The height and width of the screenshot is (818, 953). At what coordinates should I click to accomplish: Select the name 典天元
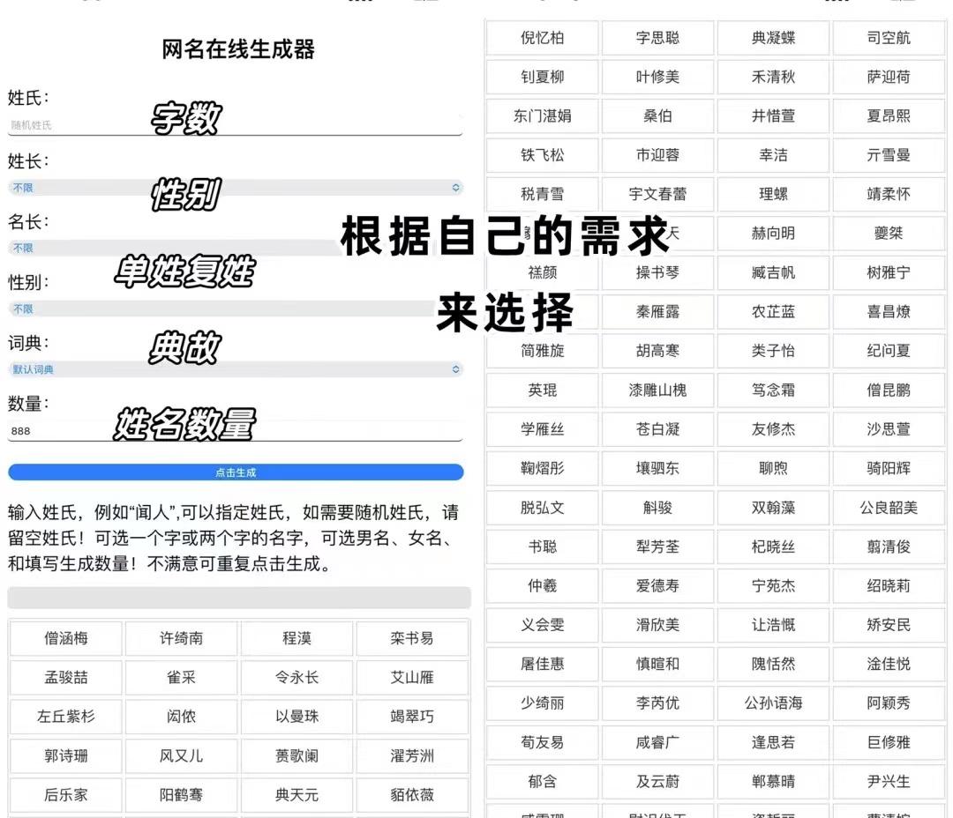[296, 795]
